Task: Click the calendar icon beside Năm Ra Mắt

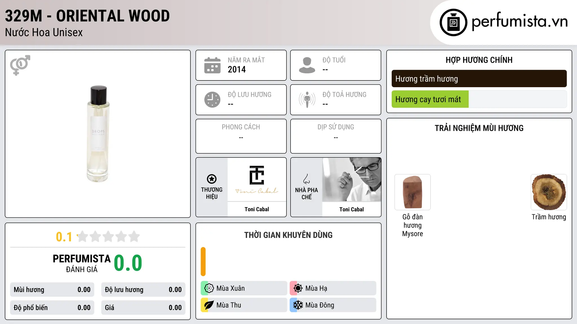Action: [x=212, y=65]
